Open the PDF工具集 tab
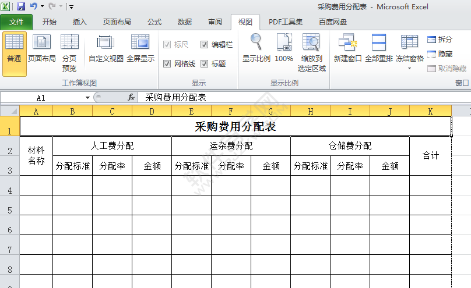471x288 pixels. (x=286, y=22)
